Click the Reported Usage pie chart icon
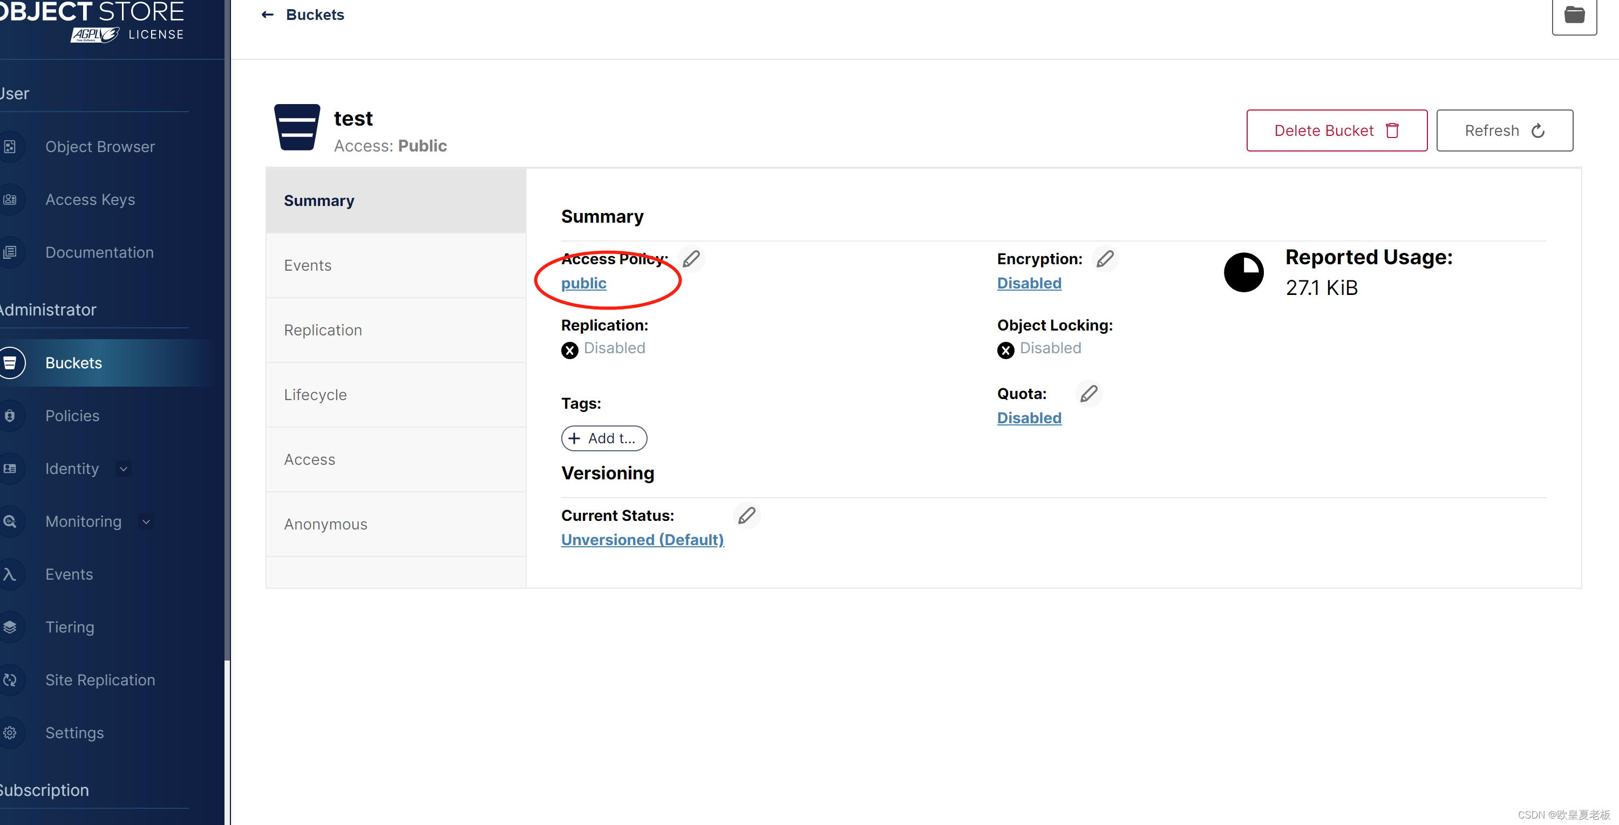Viewport: 1619px width, 825px height. click(x=1244, y=272)
